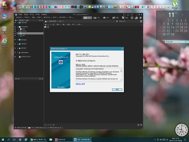Open the 필터 filter dropdown
The width and height of the screenshot is (189, 142).
tap(59, 24)
